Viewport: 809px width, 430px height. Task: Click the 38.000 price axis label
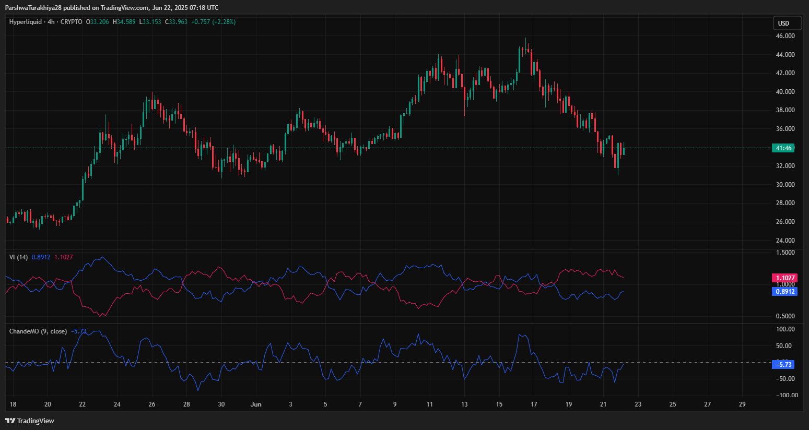pos(785,110)
